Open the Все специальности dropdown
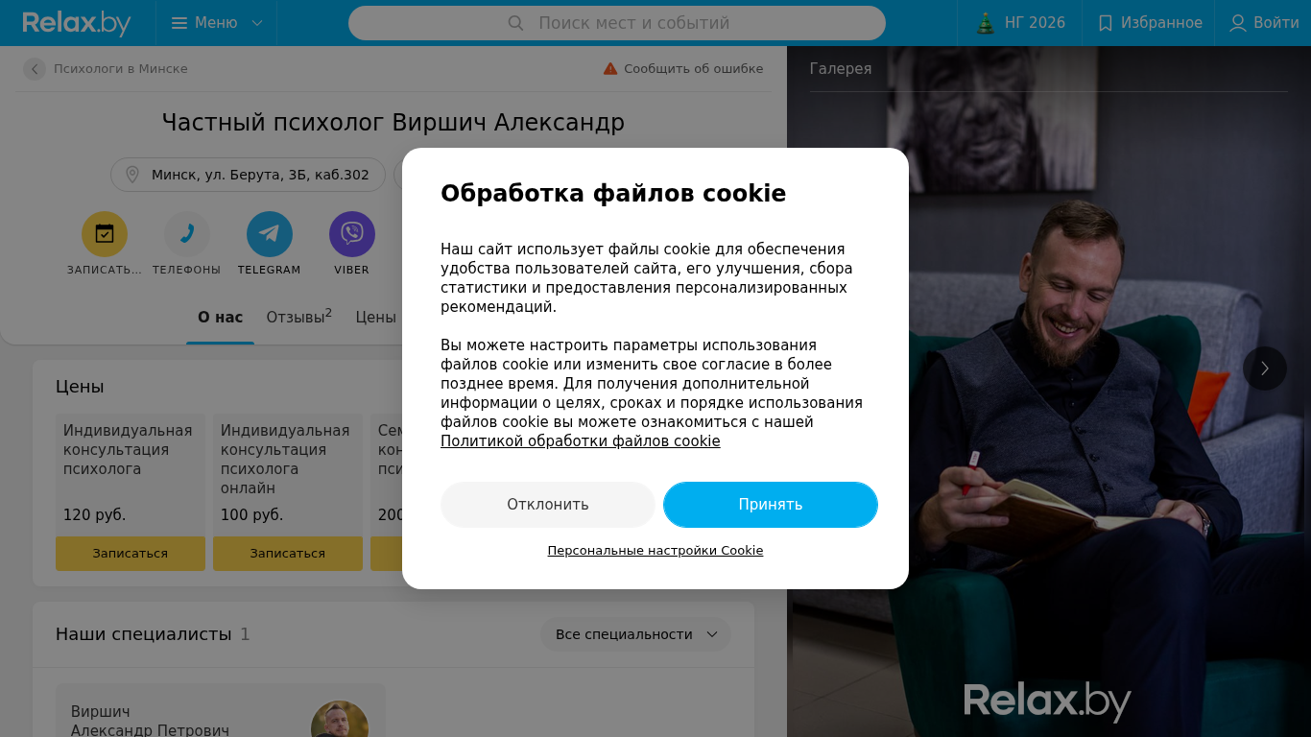Viewport: 1311px width, 737px height. 635,634
